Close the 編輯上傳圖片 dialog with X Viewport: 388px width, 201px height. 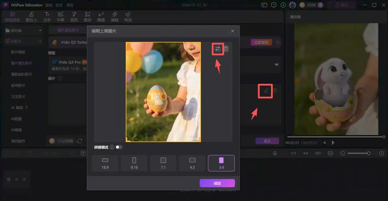233,31
